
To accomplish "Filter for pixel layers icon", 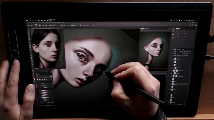I will (181, 52).
